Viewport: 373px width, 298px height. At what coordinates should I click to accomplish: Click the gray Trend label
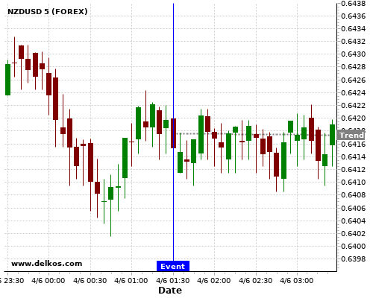click(x=351, y=136)
